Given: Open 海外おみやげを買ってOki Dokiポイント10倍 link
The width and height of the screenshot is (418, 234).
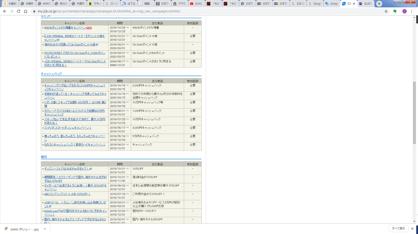Looking at the screenshot, I should 70,45.
